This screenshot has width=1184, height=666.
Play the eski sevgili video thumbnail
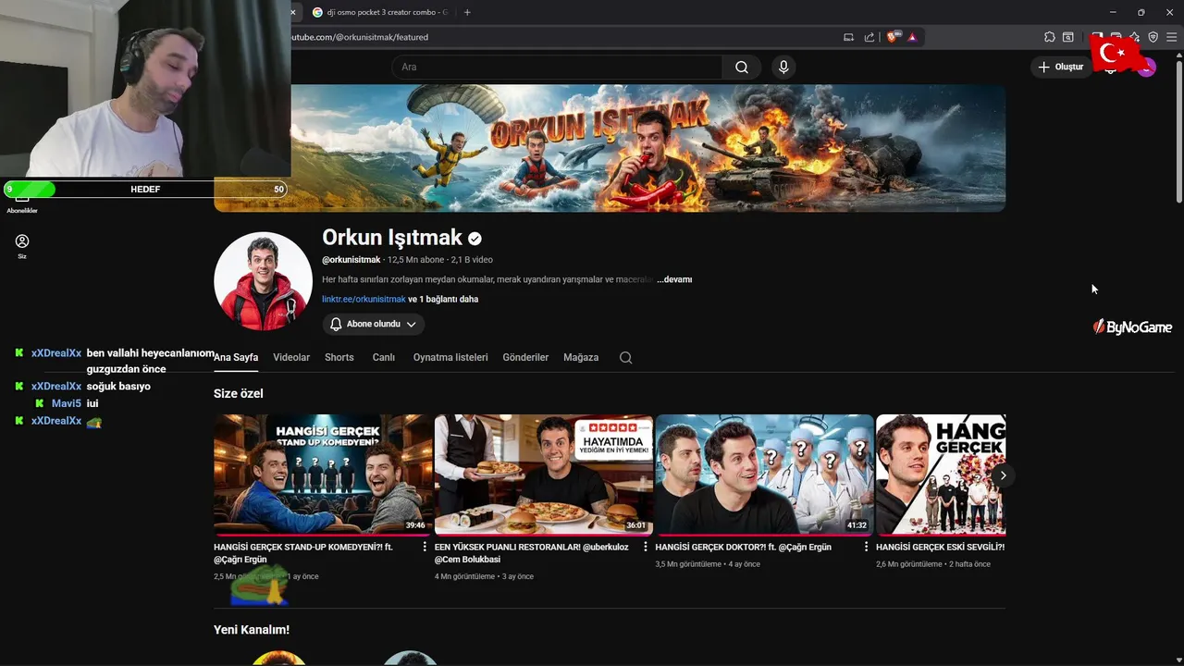click(x=941, y=475)
